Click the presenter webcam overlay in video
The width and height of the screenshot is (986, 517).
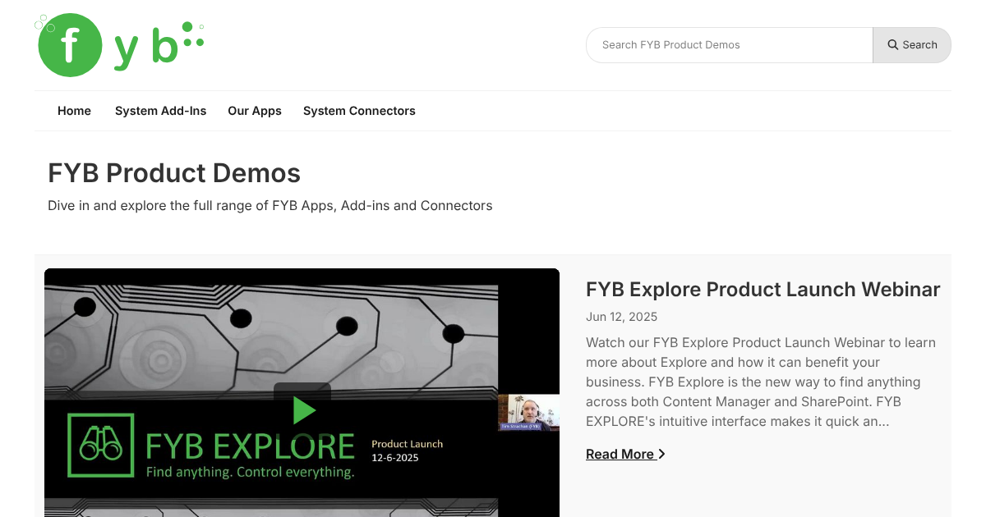coord(528,413)
